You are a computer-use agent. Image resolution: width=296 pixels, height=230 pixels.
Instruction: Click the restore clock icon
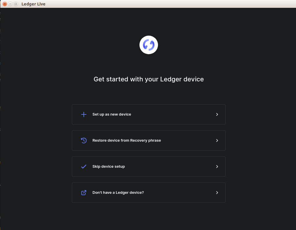[83, 140]
